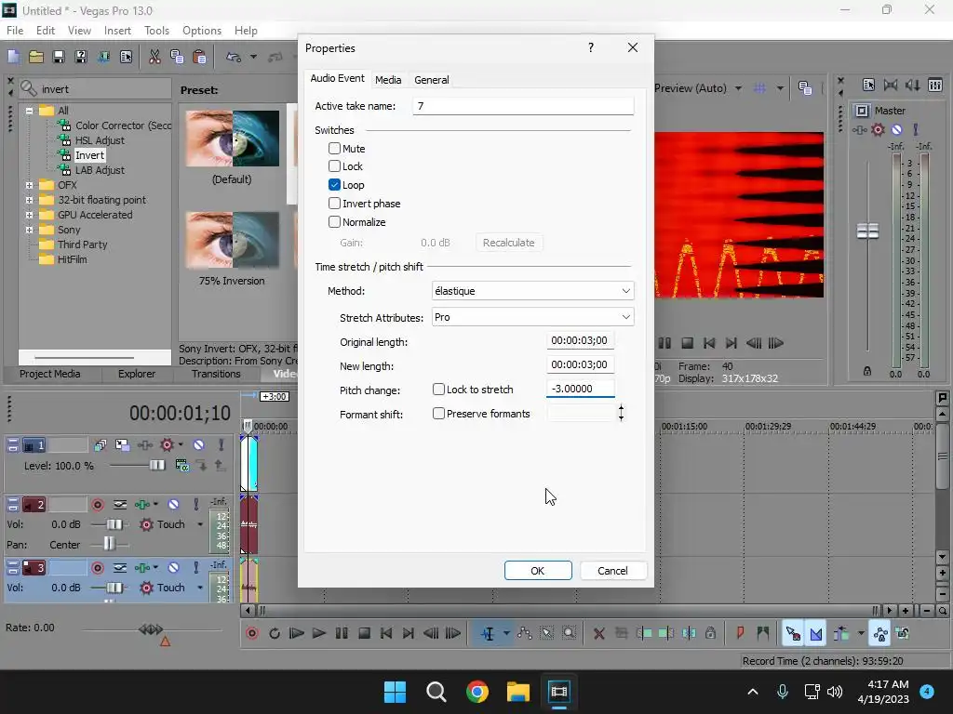953x714 pixels.
Task: Click the Master bus FX gear icon
Action: (x=878, y=129)
